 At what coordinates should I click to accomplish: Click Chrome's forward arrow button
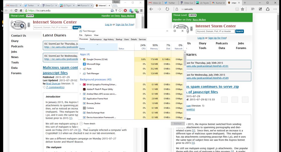point(11,11)
